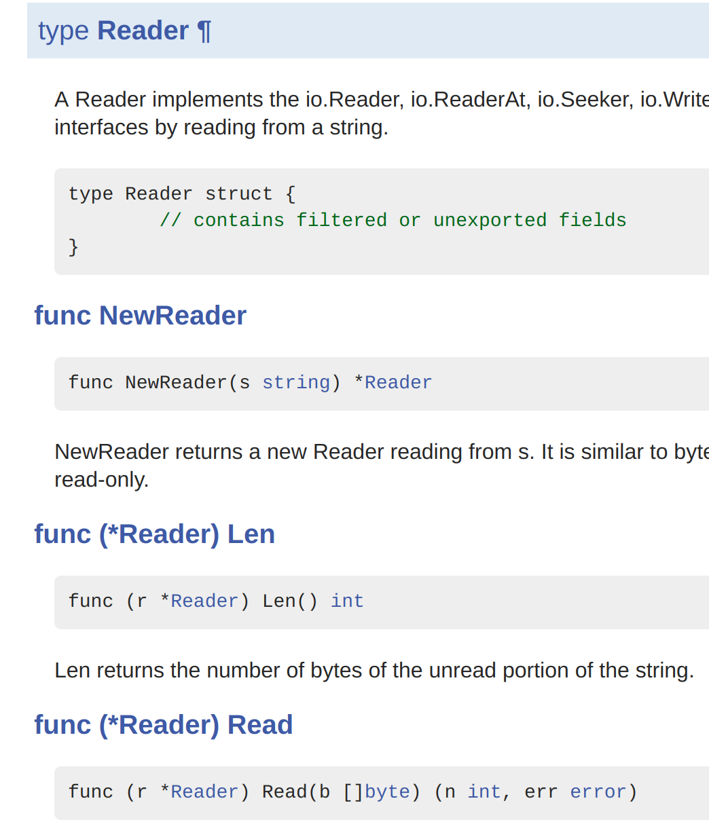Click the type Reader header bar

tap(368, 31)
